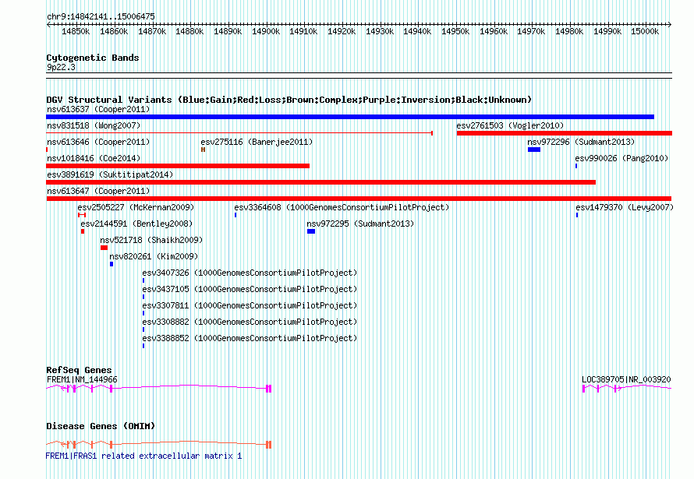Select the red esv2761503 loss bar
This screenshot has height=479, width=694.
[x=565, y=133]
